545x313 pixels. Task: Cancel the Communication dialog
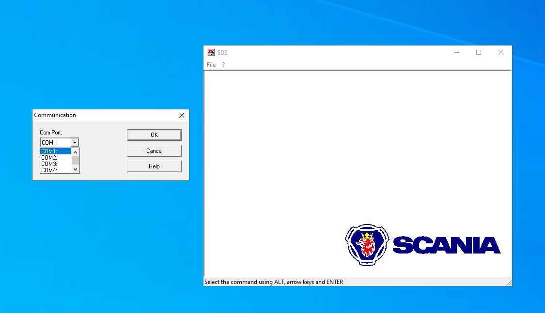tap(154, 150)
